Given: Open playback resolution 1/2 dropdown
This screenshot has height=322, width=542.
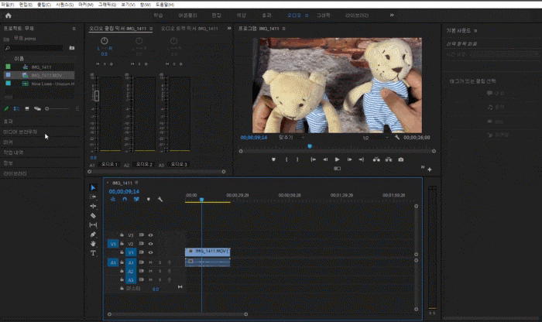Looking at the screenshot, I should click(x=376, y=138).
